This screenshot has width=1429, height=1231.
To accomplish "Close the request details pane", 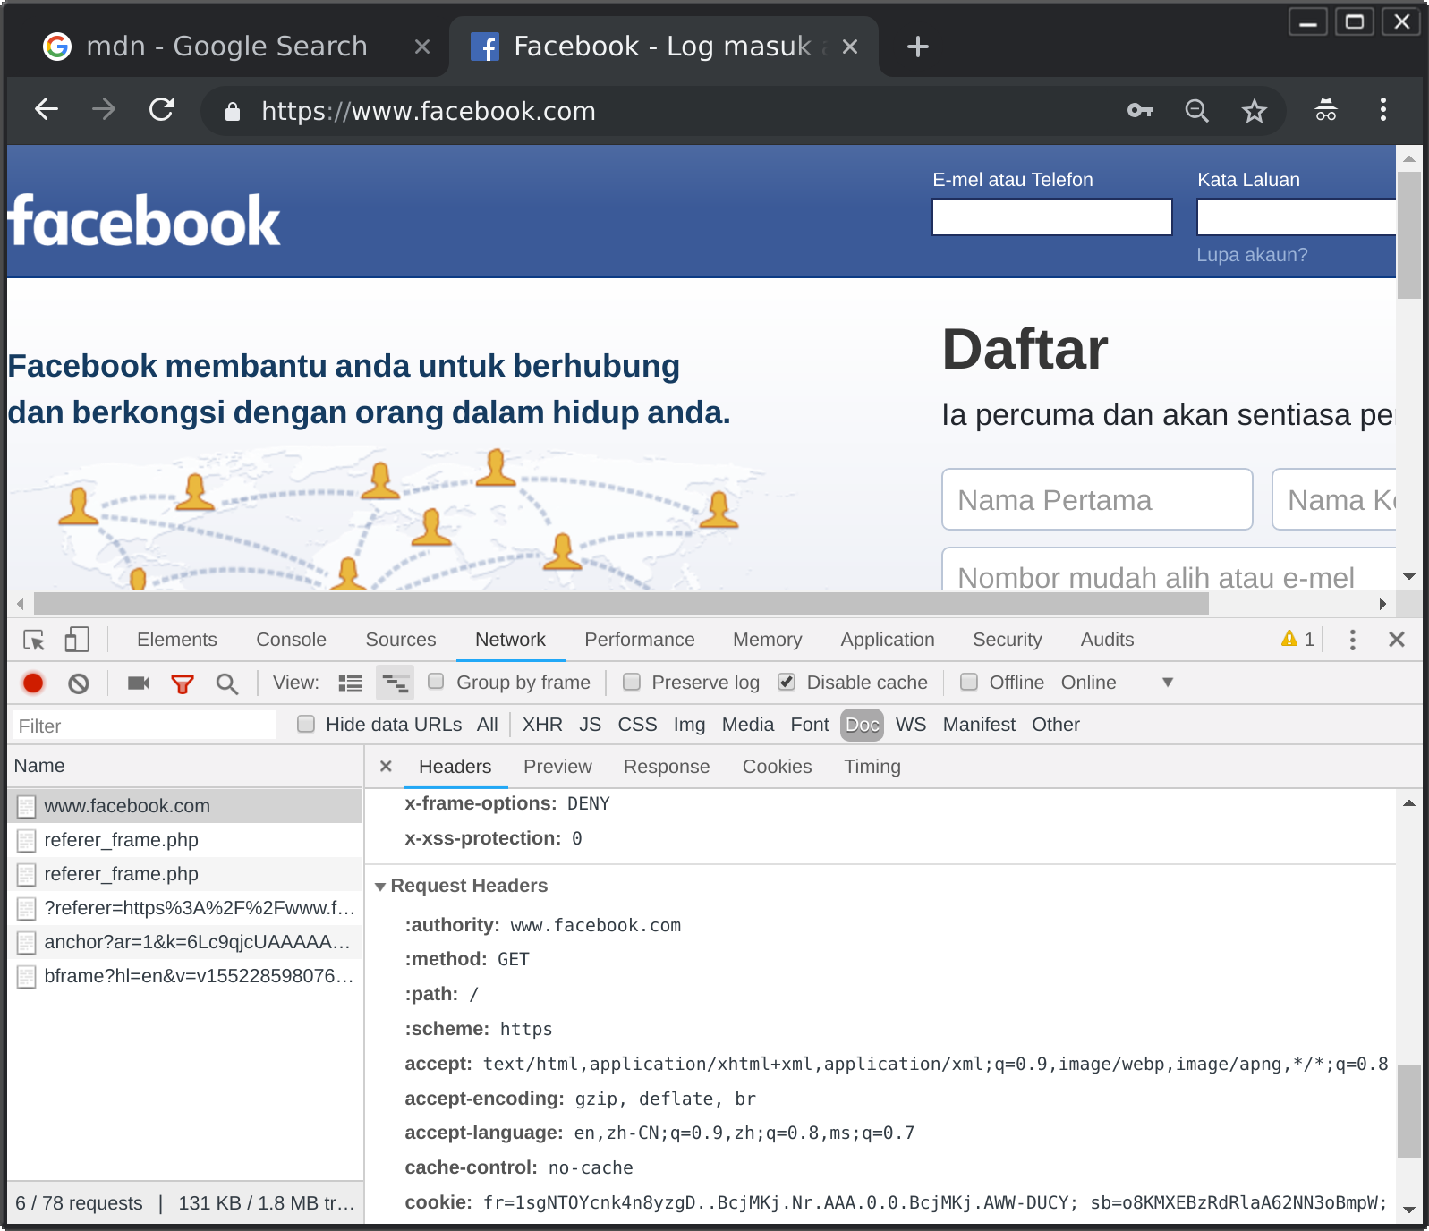I will [386, 766].
